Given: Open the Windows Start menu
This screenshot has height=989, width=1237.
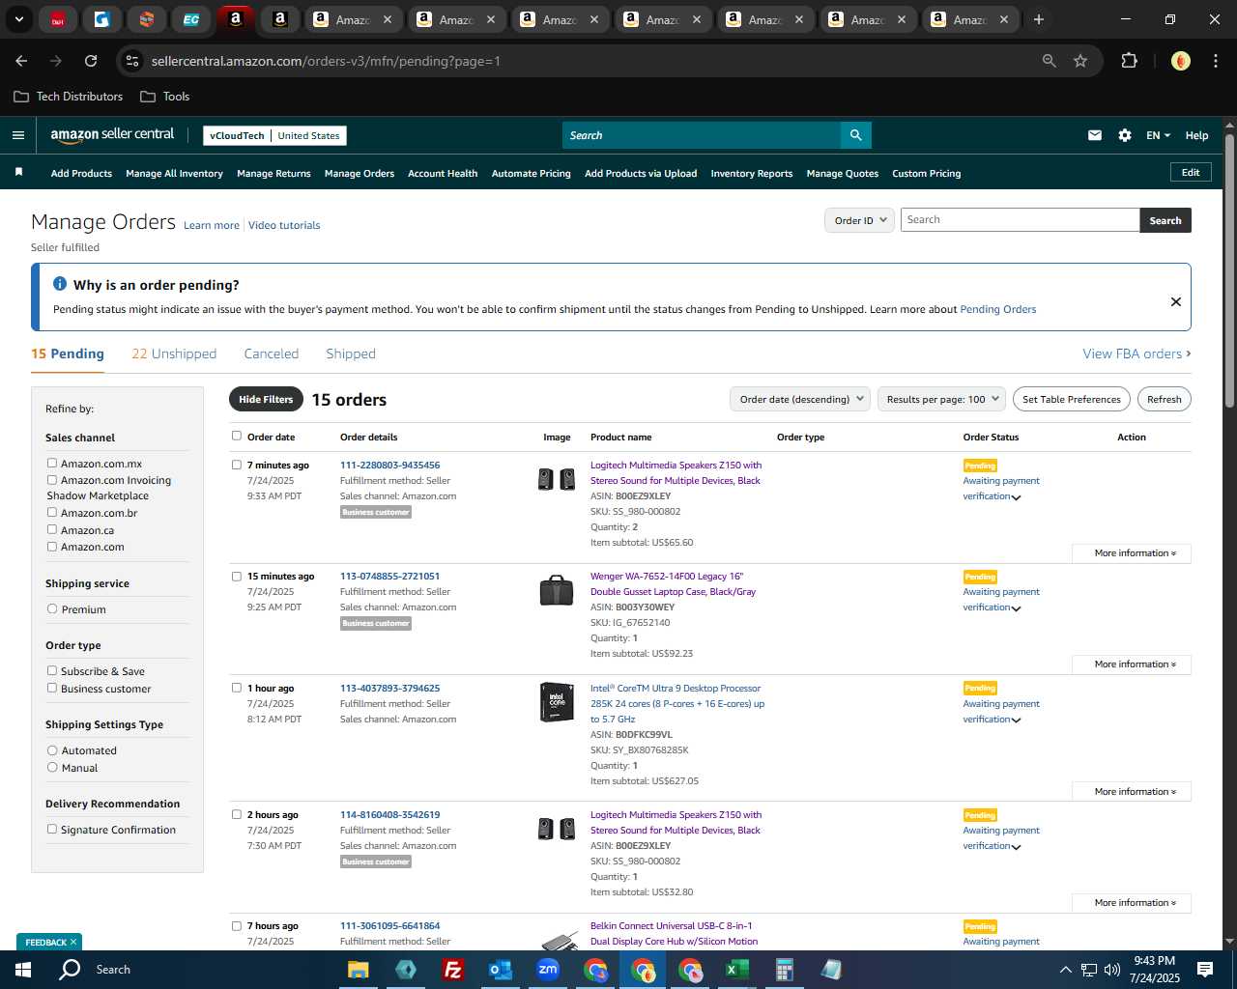Looking at the screenshot, I should tap(22, 969).
